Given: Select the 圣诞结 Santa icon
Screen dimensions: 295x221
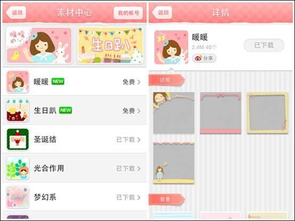Looking at the screenshot, I should (18, 139).
